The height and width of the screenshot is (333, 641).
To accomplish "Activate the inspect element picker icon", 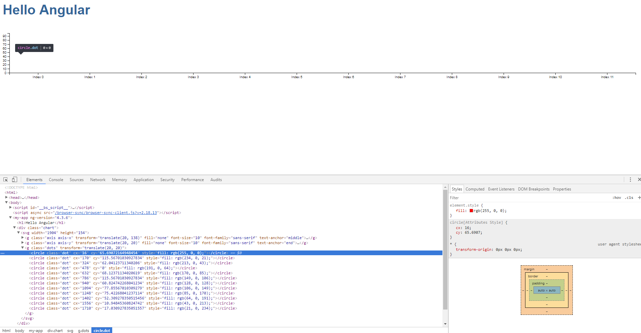I will (x=6, y=180).
